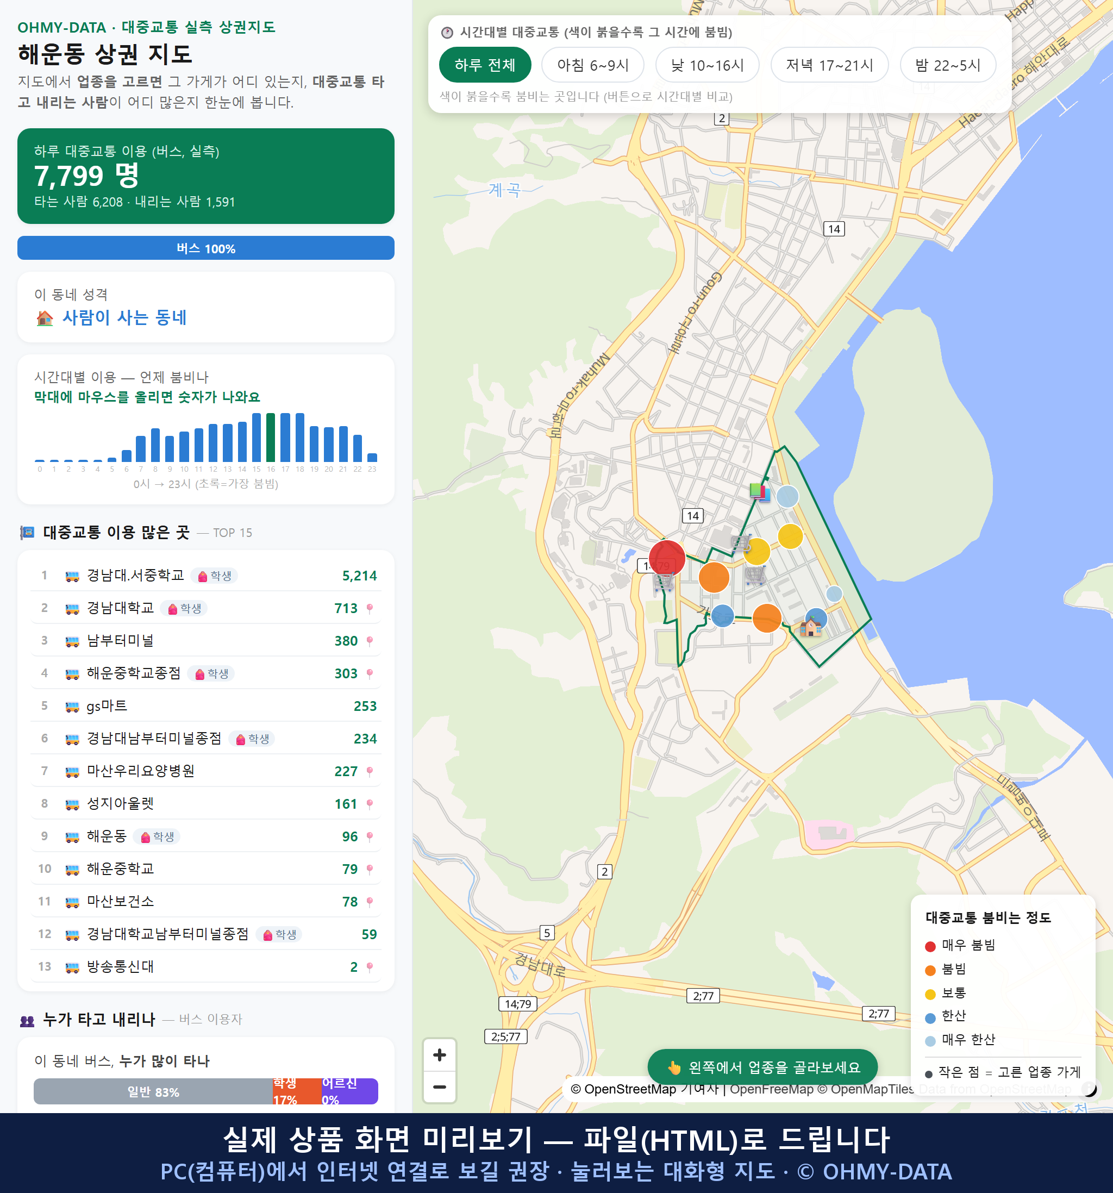Select the 해운중학교 stop row
This screenshot has height=1193, width=1113.
coord(206,869)
